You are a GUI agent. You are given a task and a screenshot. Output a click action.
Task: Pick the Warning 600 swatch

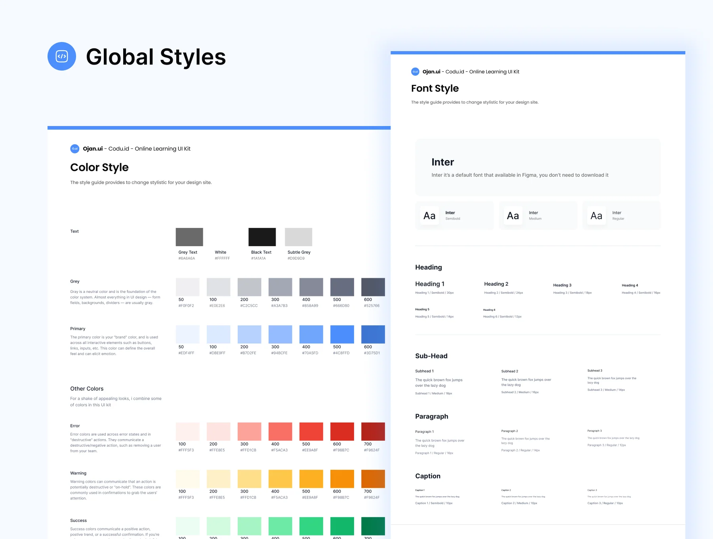click(x=342, y=479)
